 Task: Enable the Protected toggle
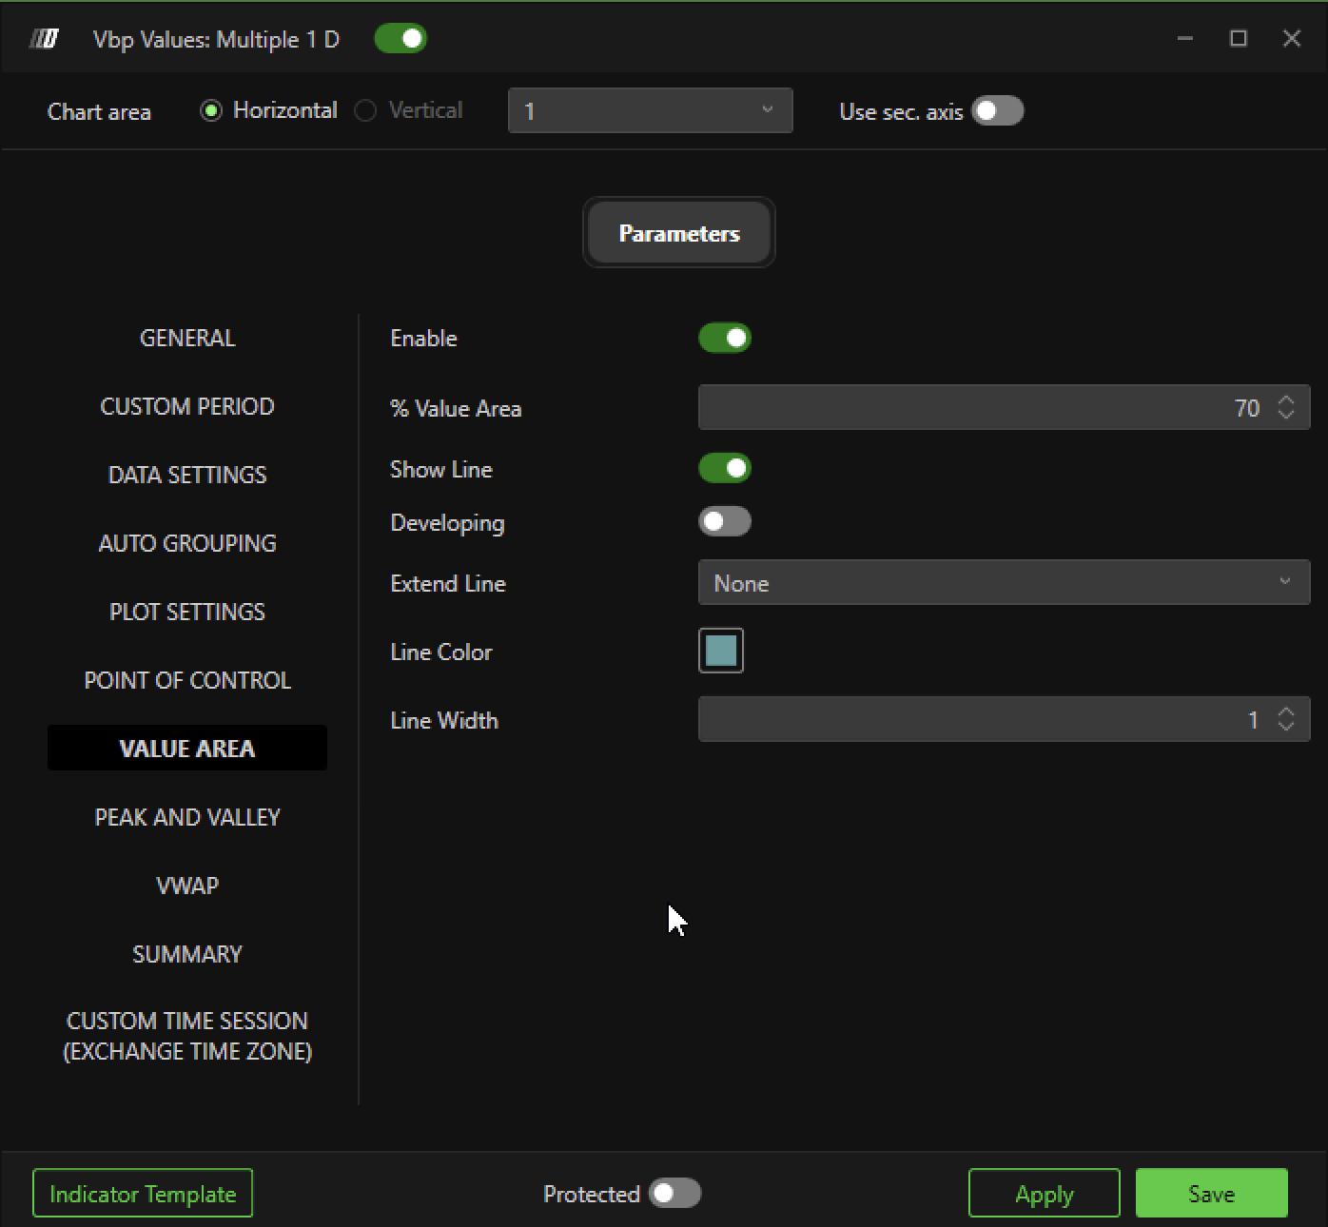[x=674, y=1194]
